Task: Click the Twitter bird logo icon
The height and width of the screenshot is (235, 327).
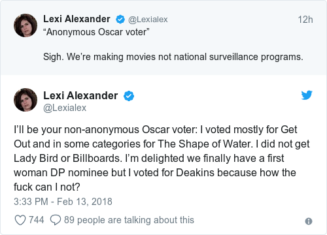Action: pos(307,95)
